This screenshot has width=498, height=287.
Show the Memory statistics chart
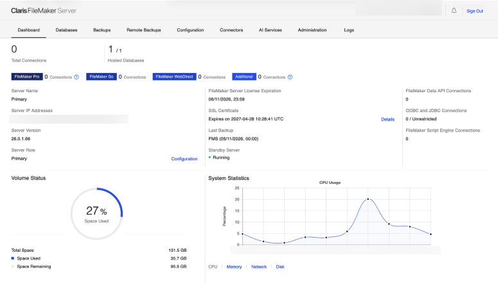[234, 266]
